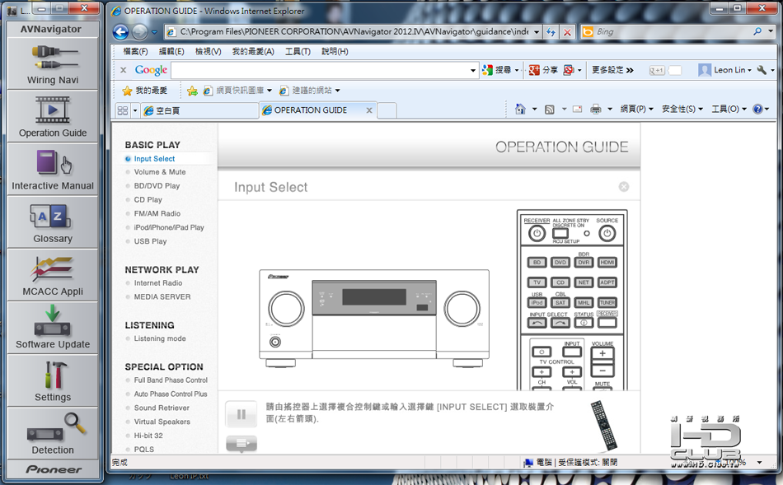Go forward in Internet Explorer
This screenshot has width=783, height=485.
point(140,32)
